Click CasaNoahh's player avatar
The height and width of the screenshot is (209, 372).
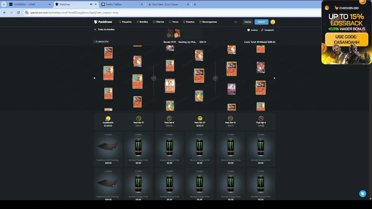[108, 118]
